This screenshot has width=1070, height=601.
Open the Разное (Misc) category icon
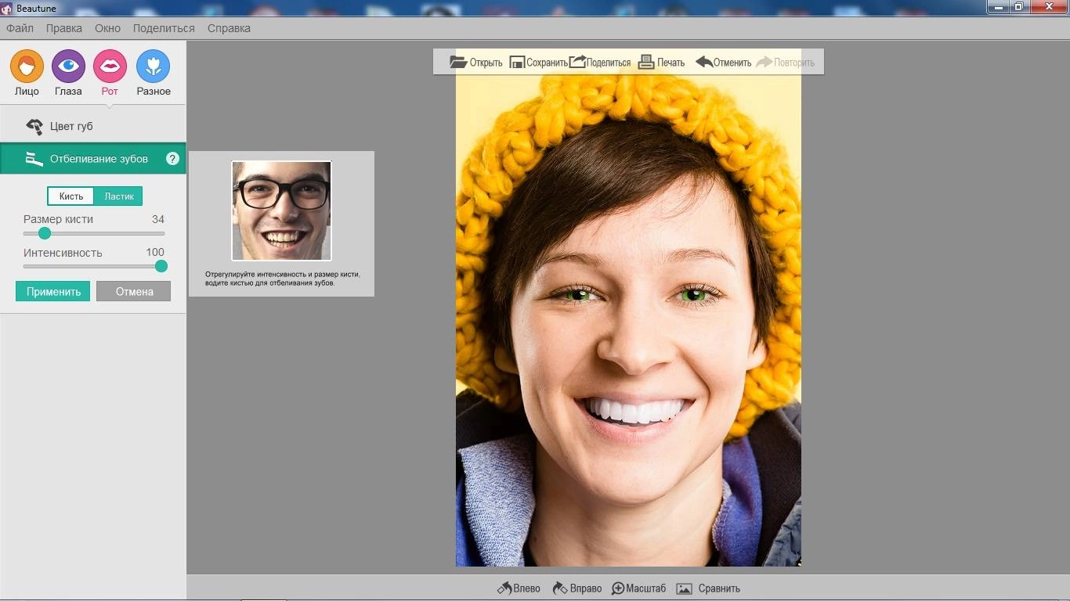153,67
